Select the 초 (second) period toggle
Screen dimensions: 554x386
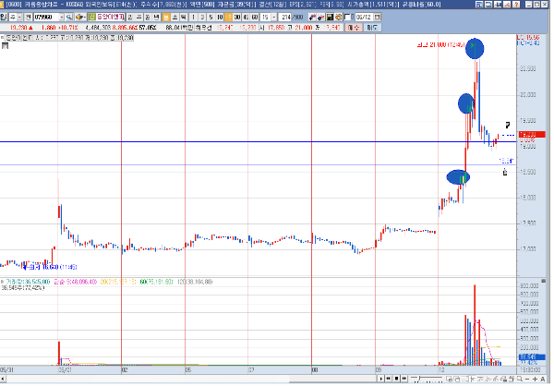tap(175, 17)
